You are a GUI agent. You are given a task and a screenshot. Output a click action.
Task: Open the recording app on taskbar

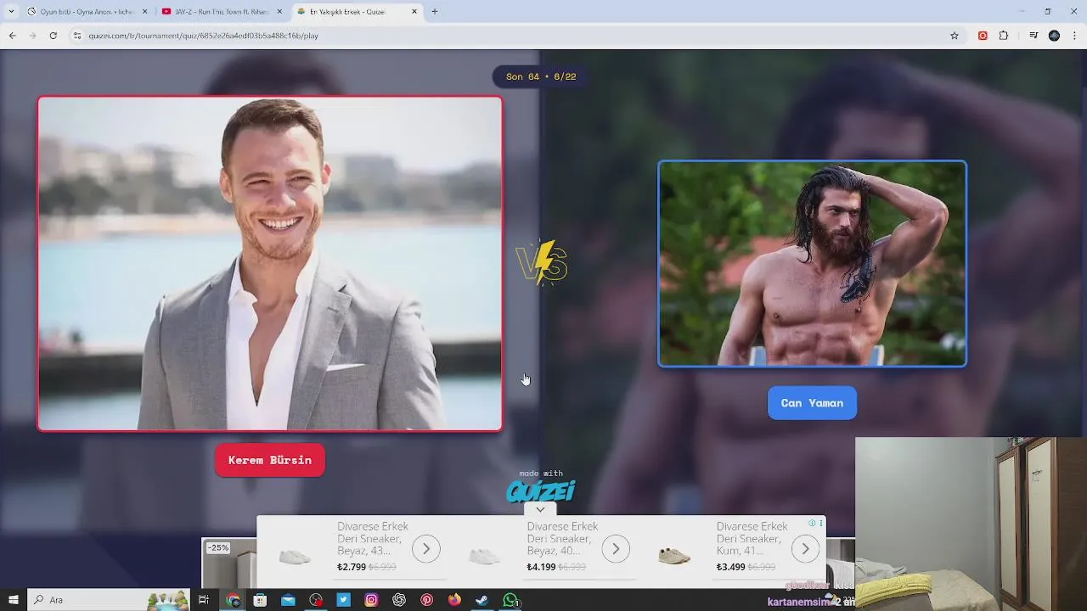click(316, 600)
